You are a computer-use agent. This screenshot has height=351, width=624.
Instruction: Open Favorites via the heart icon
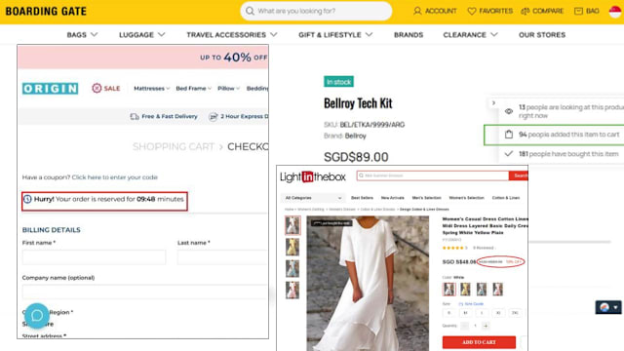[x=472, y=11]
